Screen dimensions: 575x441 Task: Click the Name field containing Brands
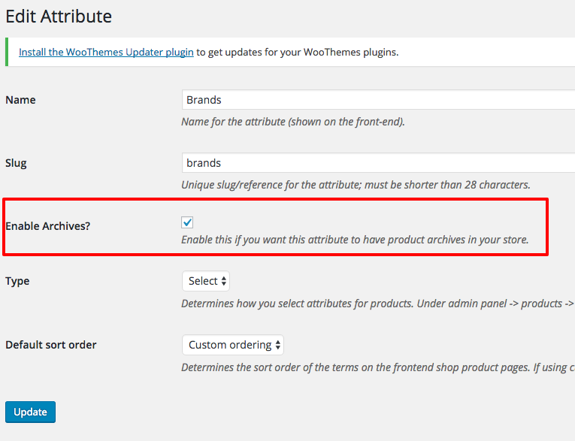[x=378, y=100]
